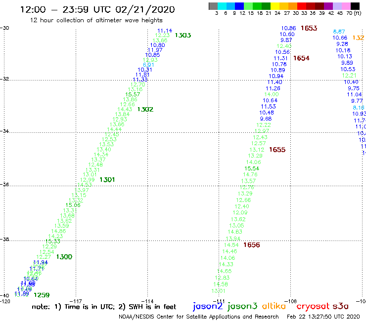Screen dimensions: 366x321
Task: Click the light blue value 6.91
Action: coord(148,65)
